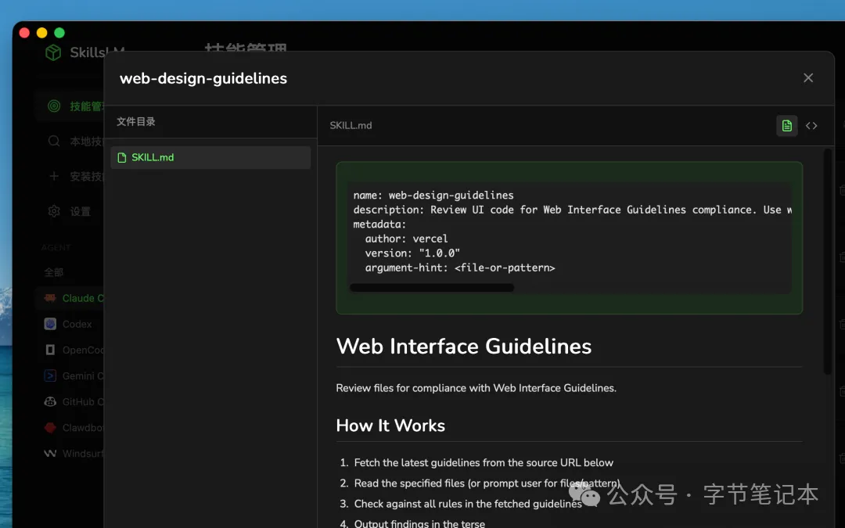
Task: Click the 'How It Works' heading
Action: tap(390, 426)
